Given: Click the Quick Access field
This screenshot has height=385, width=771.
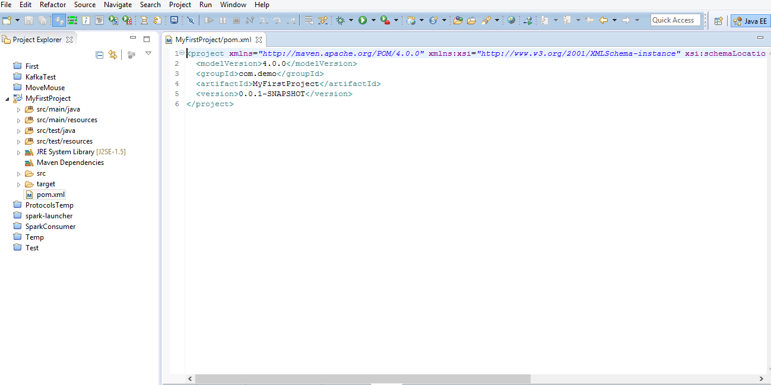Looking at the screenshot, I should [x=675, y=20].
